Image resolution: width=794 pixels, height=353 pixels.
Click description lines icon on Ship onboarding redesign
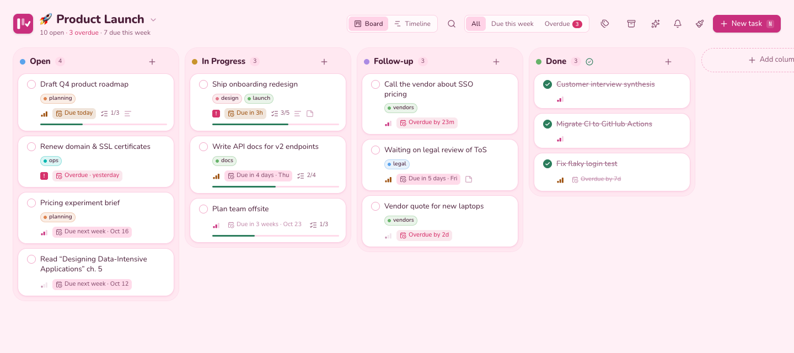(298, 114)
